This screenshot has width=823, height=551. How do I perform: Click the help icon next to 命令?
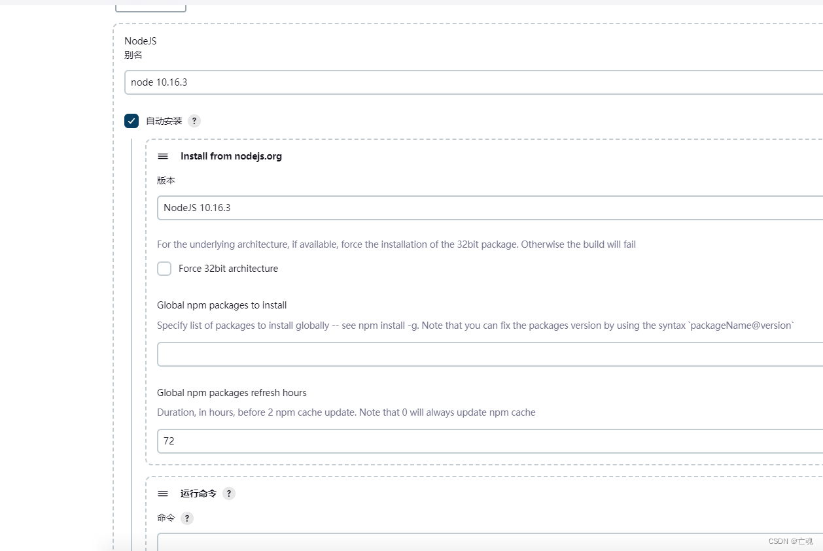pyautogui.click(x=186, y=518)
